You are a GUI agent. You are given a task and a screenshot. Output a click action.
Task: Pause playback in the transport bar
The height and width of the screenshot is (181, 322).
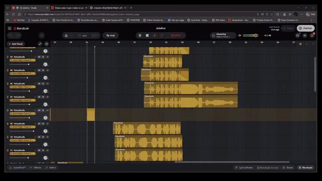(x=140, y=36)
